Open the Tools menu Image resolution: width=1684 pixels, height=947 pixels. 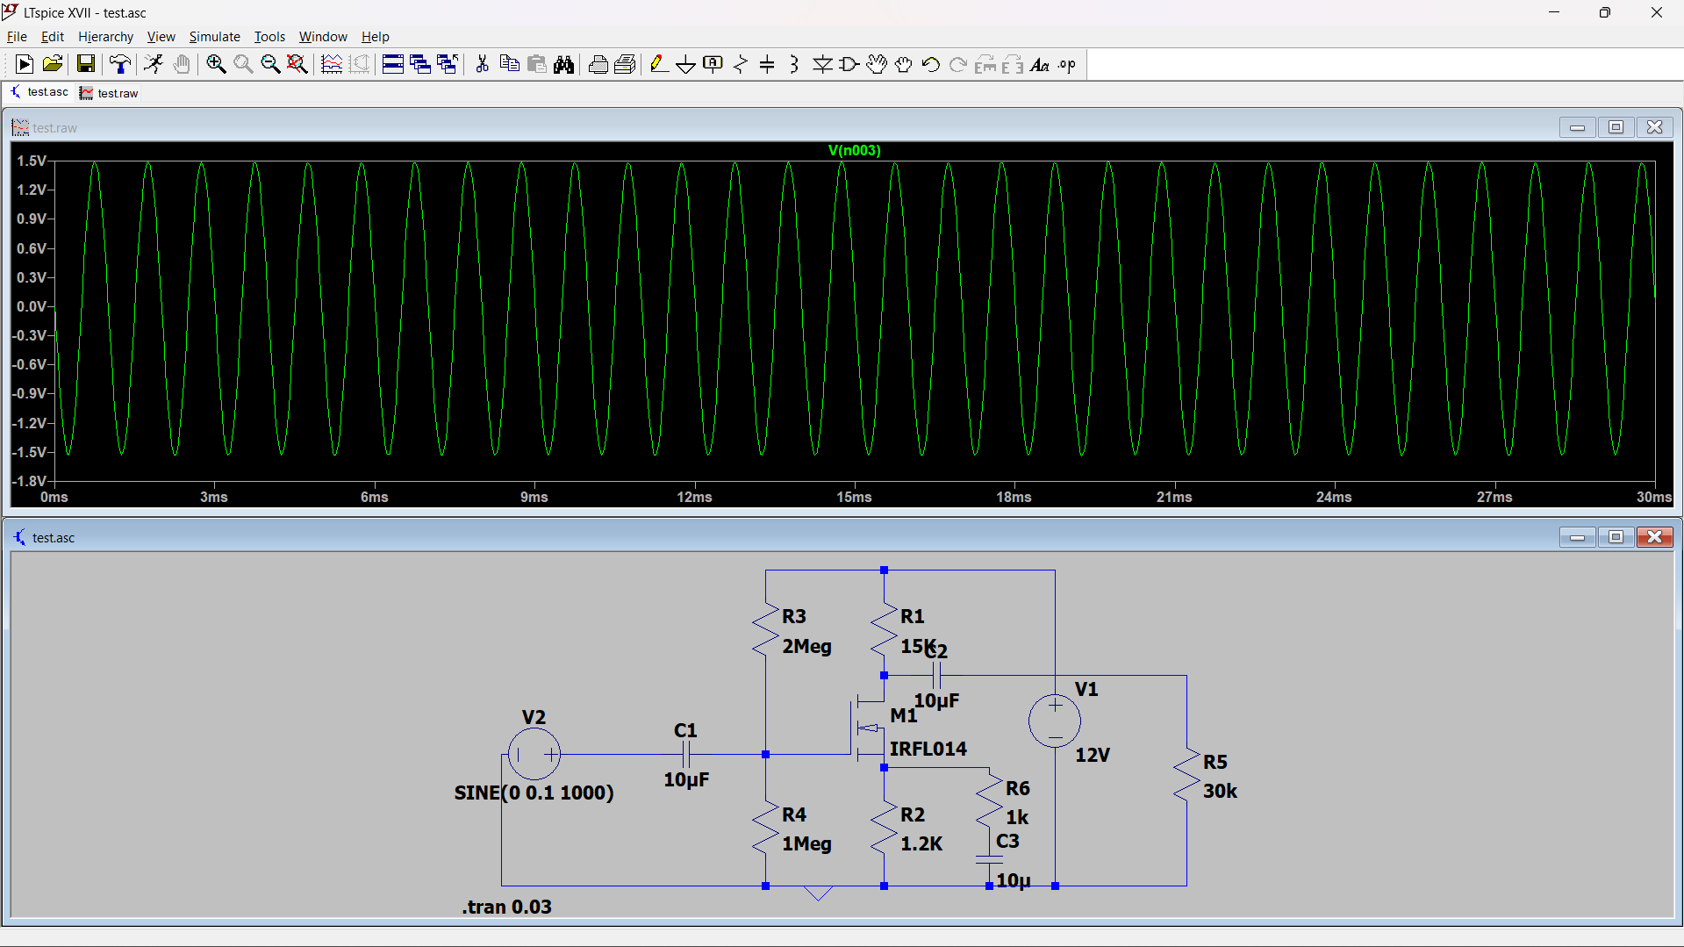tap(269, 36)
